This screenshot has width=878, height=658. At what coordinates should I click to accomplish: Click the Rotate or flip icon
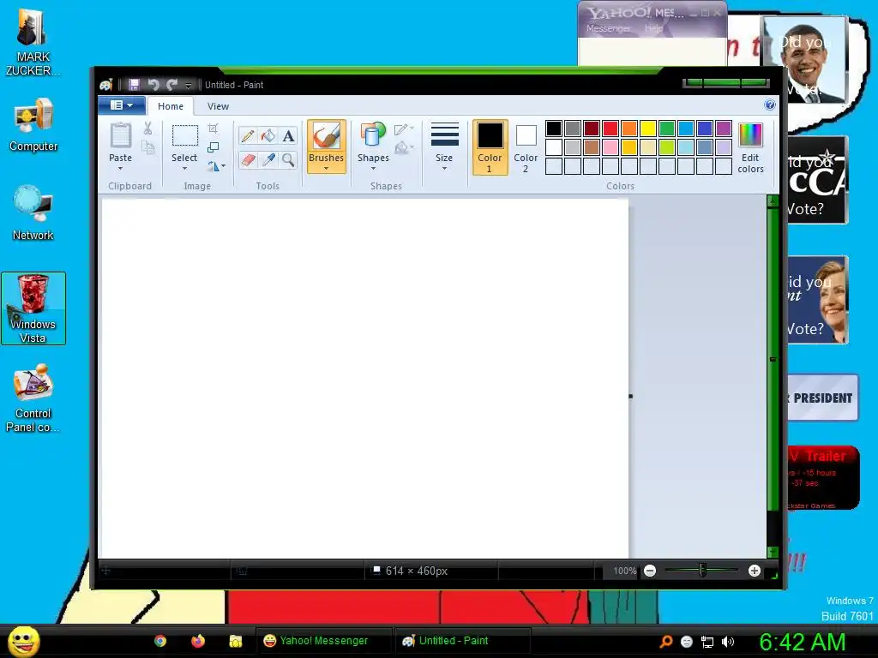(x=213, y=166)
